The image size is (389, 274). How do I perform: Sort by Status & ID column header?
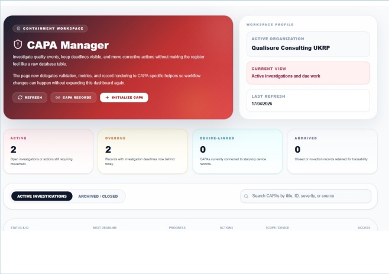20,228
